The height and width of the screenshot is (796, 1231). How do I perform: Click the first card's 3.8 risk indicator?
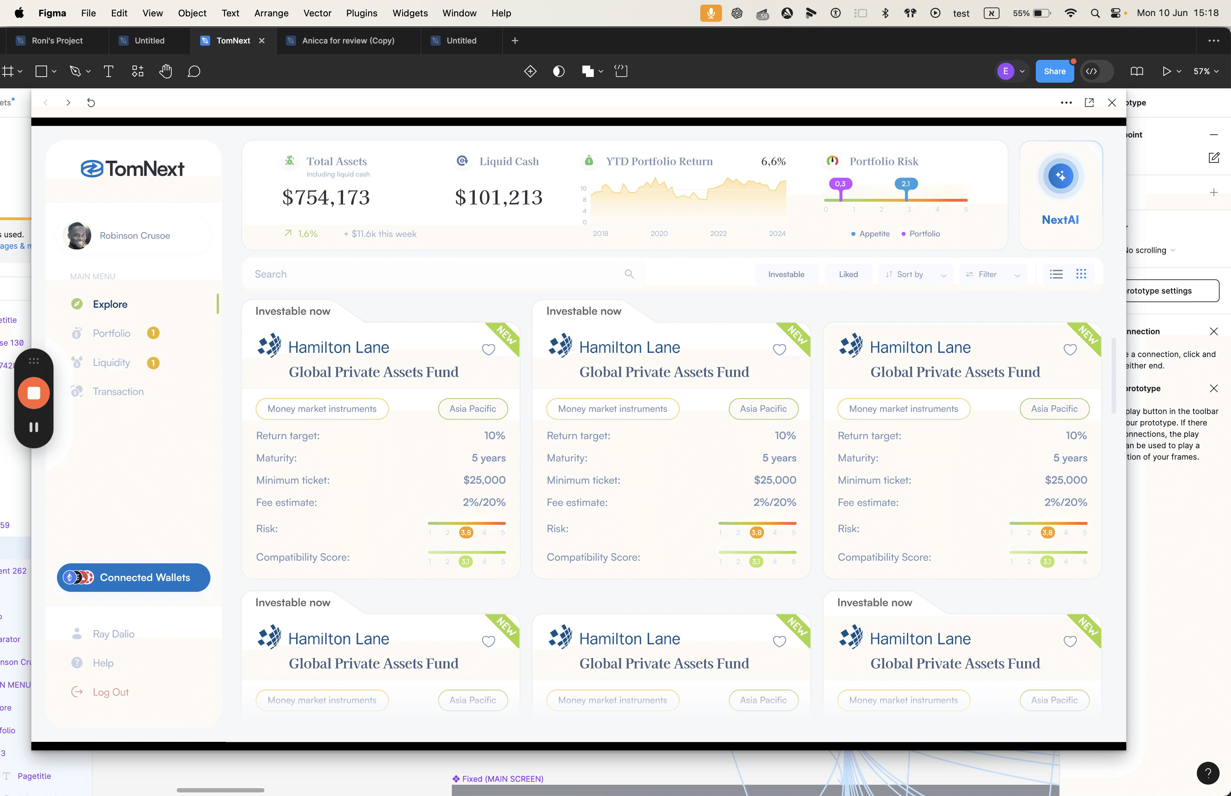[x=466, y=532]
